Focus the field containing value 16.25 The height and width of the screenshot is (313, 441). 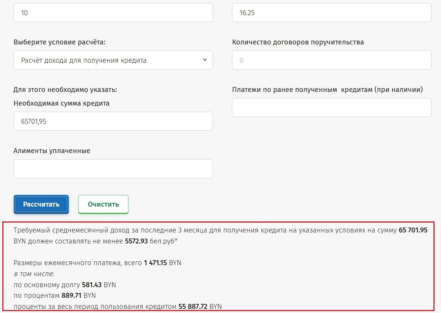332,13
